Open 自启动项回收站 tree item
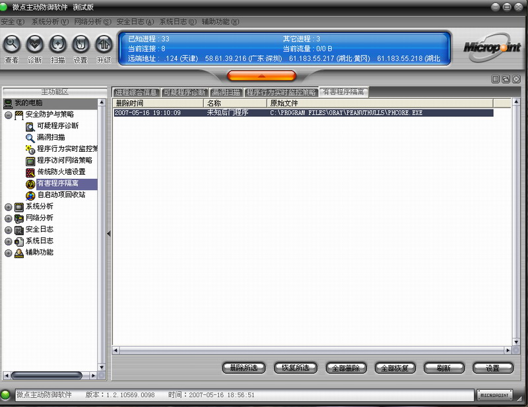Image resolution: width=528 pixels, height=407 pixels. 61,195
